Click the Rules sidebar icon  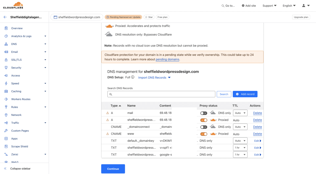coord(6,107)
